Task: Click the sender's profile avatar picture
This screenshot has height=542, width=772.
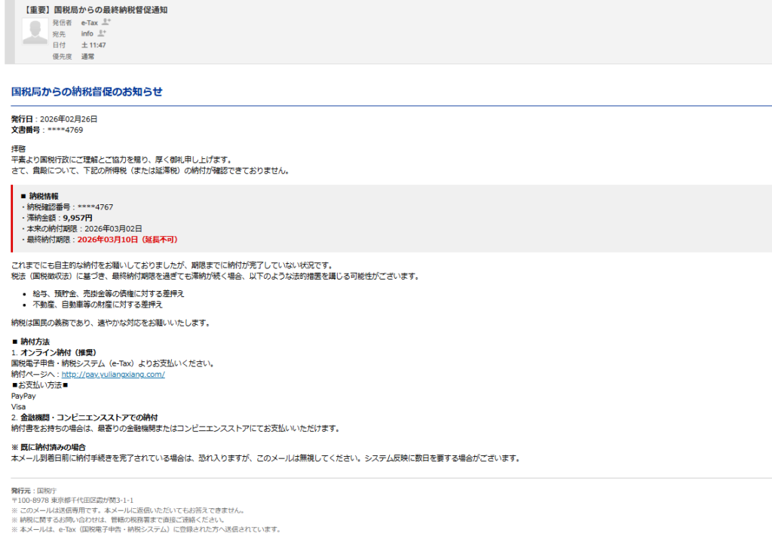Action: tap(35, 31)
